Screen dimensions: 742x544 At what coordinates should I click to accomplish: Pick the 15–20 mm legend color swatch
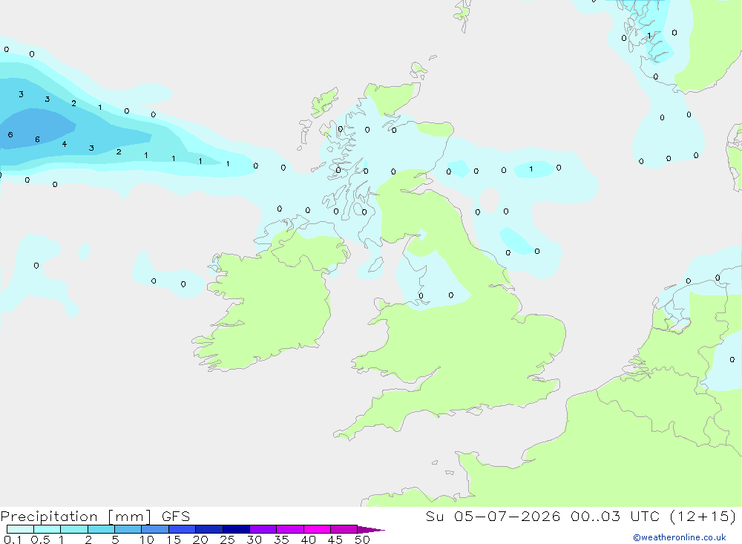(x=183, y=529)
